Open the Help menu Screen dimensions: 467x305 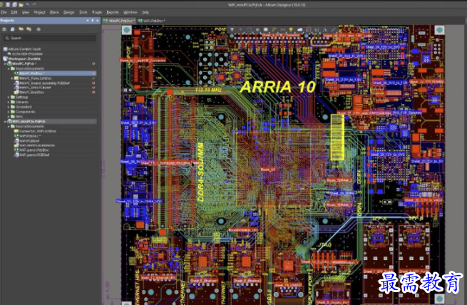145,12
